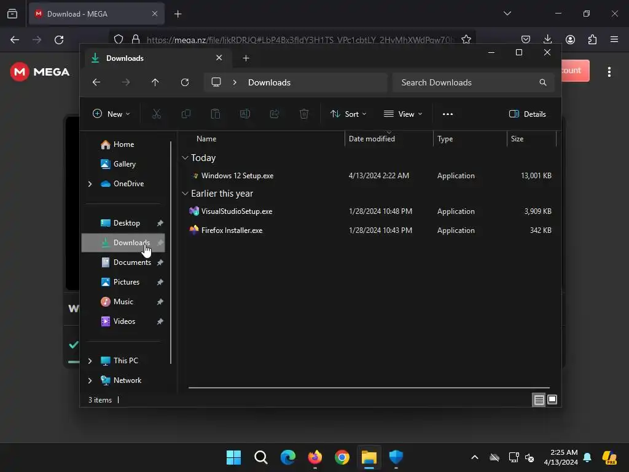Open the New item dropdown
The height and width of the screenshot is (472, 629).
point(111,114)
